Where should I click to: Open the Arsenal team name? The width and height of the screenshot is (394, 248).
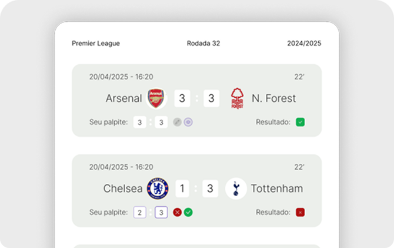tap(123, 98)
